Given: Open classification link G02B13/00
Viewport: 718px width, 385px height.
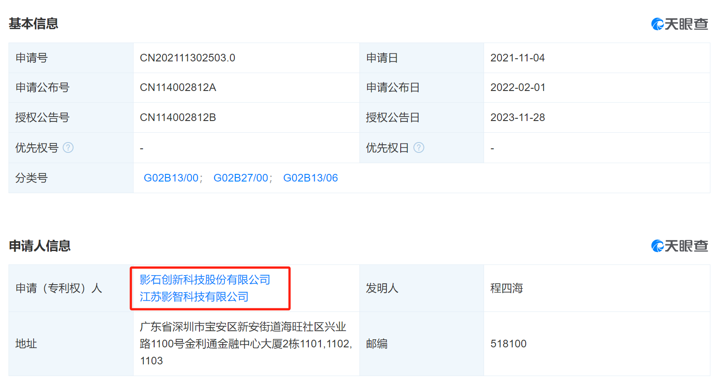Looking at the screenshot, I should (171, 178).
